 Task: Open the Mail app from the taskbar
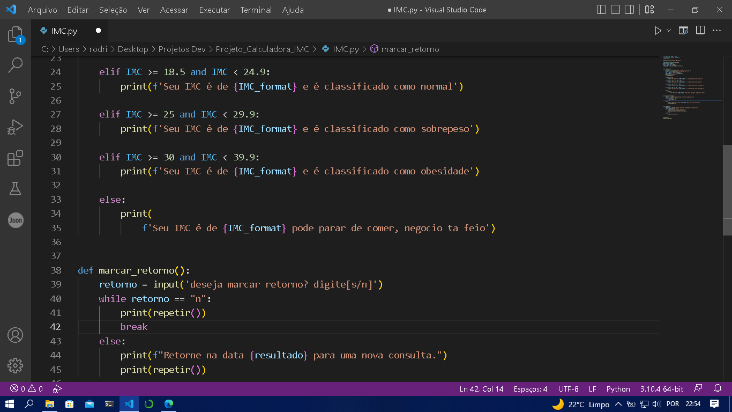(x=89, y=404)
